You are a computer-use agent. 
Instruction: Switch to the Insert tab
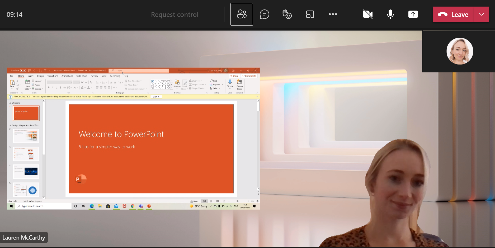pos(31,76)
